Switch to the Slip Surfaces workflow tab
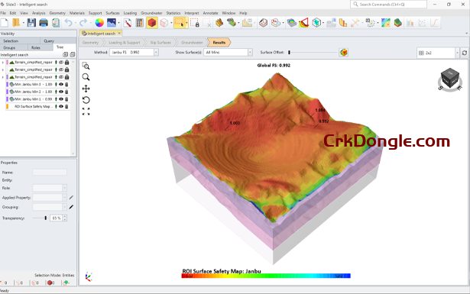The height and width of the screenshot is (294, 470). [x=160, y=43]
